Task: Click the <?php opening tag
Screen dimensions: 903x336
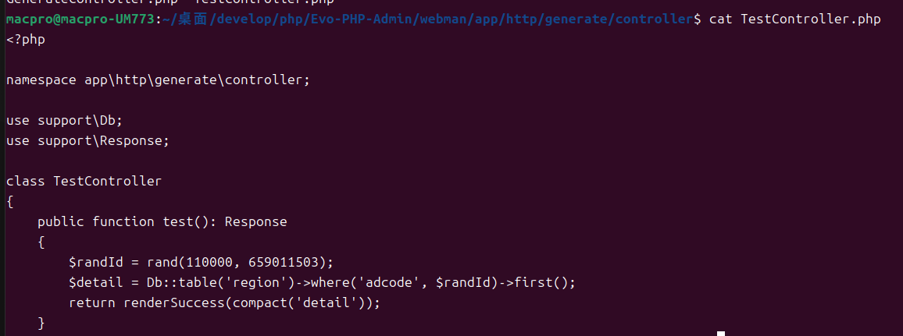Action: point(26,40)
